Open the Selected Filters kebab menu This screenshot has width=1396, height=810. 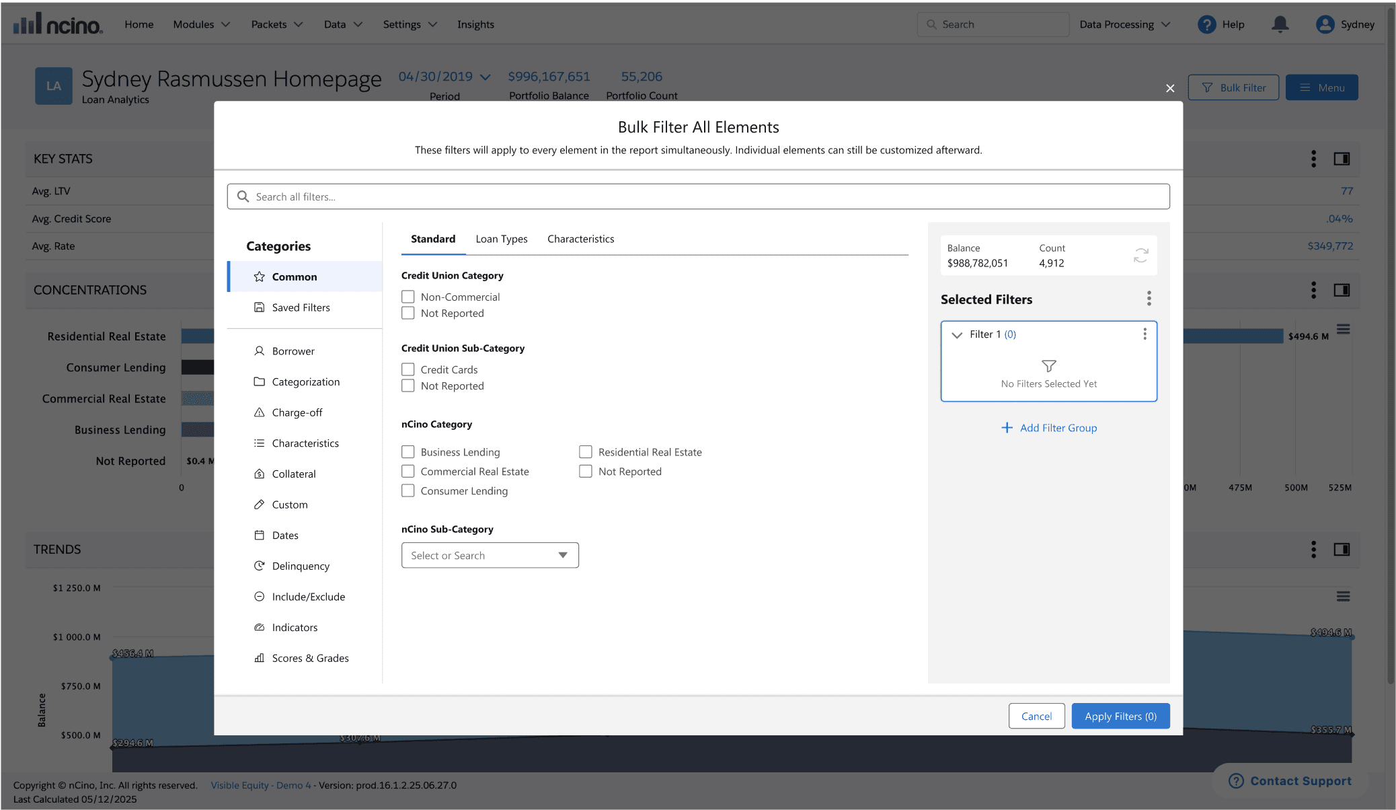click(x=1149, y=299)
